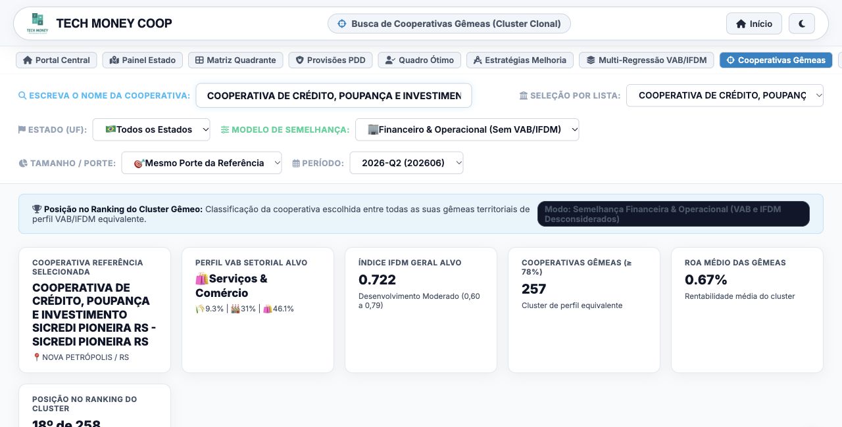
Task: Click the grid icon in Matriz Quadrante tab
Action: tap(199, 60)
